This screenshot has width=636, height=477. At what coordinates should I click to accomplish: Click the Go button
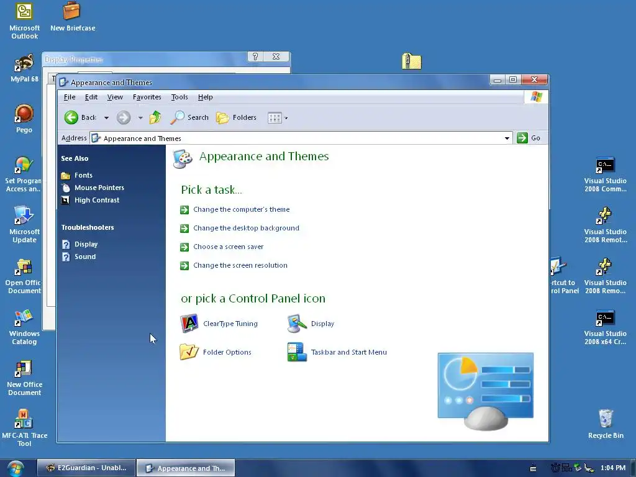pos(529,138)
